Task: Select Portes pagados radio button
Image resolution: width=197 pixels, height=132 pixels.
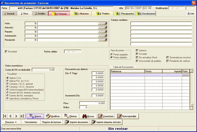Action: pyautogui.click(x=112, y=55)
